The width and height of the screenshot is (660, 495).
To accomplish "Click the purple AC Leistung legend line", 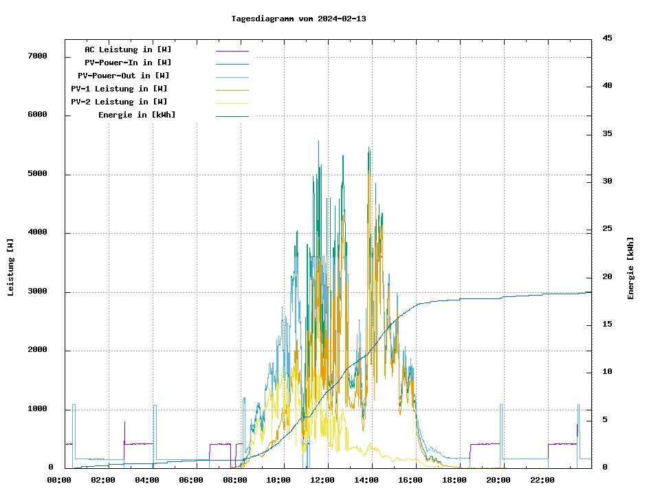I will [232, 51].
